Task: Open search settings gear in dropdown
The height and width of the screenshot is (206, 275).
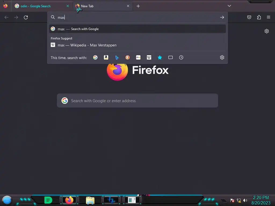Action: click(x=222, y=57)
